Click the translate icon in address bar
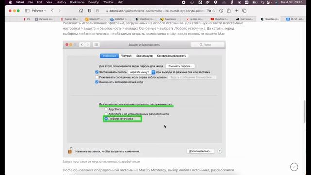The height and width of the screenshot is (175, 311). [x=209, y=11]
